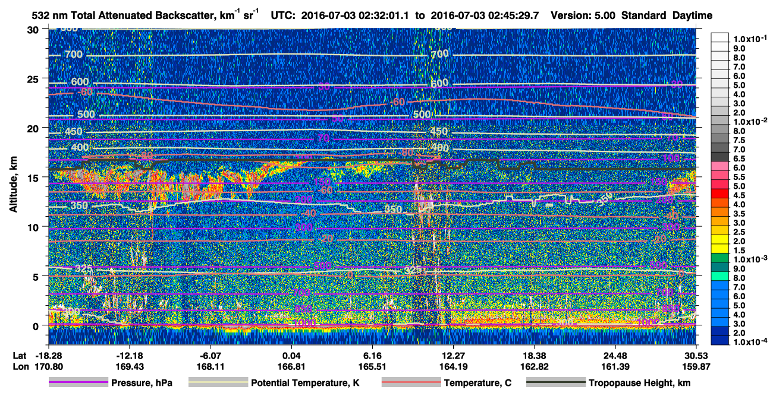Click the 'Lon' row label
The height and width of the screenshot is (396, 773).
tap(20, 367)
